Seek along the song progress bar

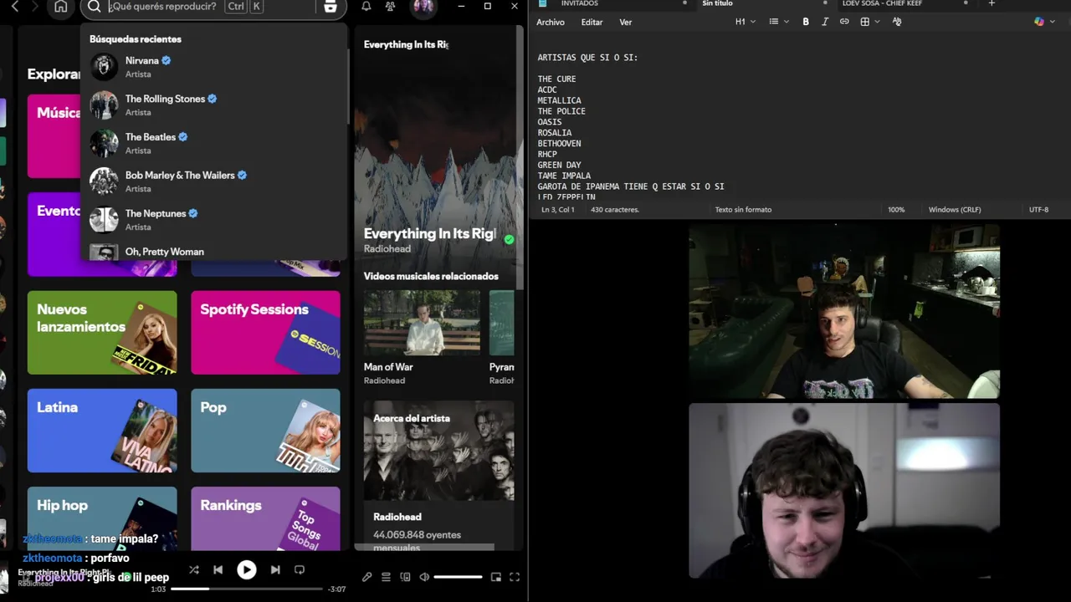point(246,589)
